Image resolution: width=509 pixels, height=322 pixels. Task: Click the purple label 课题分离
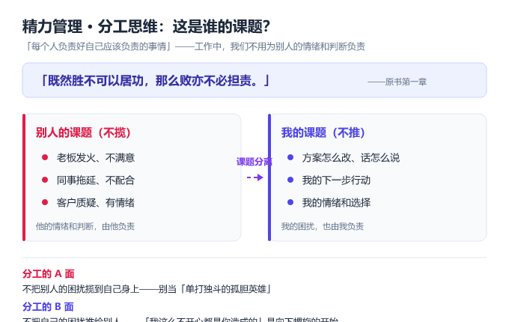254,162
